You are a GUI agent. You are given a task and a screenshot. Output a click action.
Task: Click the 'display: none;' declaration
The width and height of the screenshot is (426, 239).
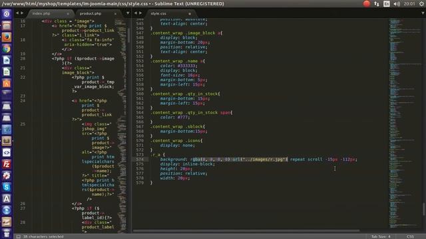coord(178,145)
